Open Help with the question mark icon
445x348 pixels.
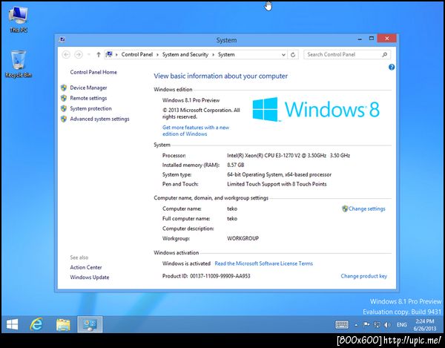[x=392, y=67]
